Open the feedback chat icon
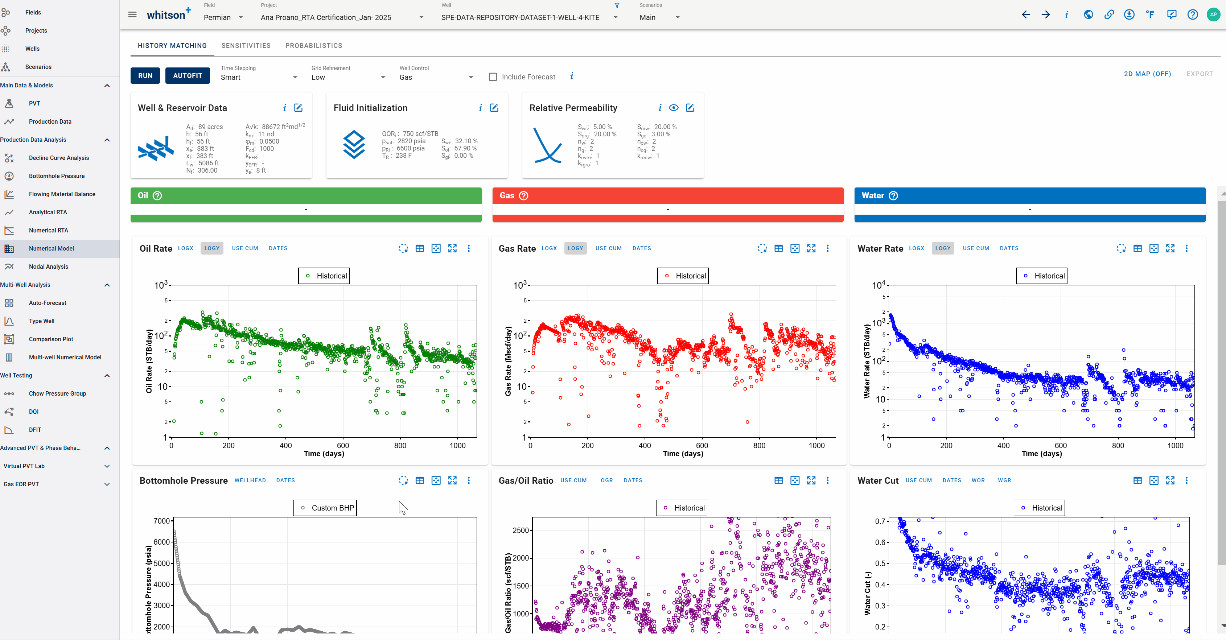 pyautogui.click(x=1171, y=15)
